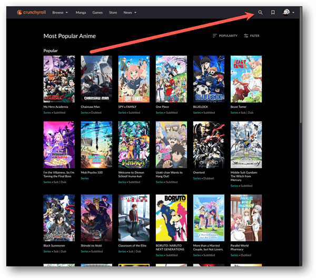Expand the account menu arrow
Image resolution: width=316 pixels, height=280 pixels.
[293, 13]
